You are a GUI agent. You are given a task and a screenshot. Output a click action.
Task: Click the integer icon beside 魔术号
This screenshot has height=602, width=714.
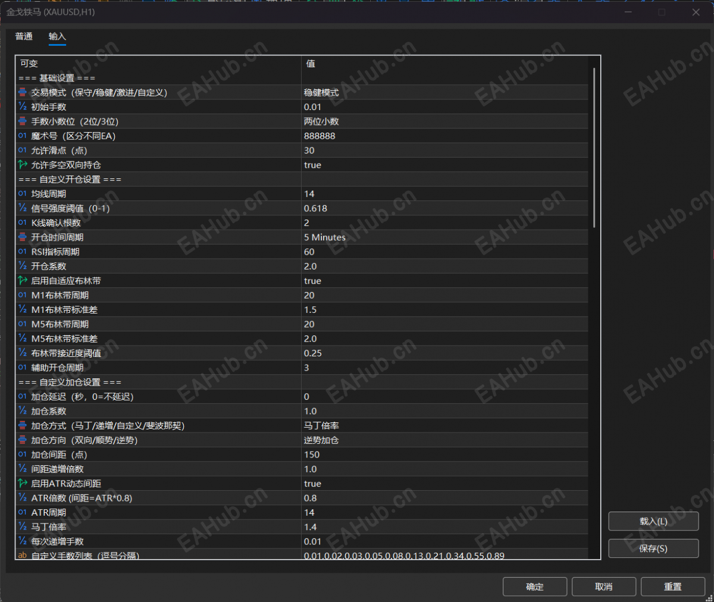tap(23, 136)
